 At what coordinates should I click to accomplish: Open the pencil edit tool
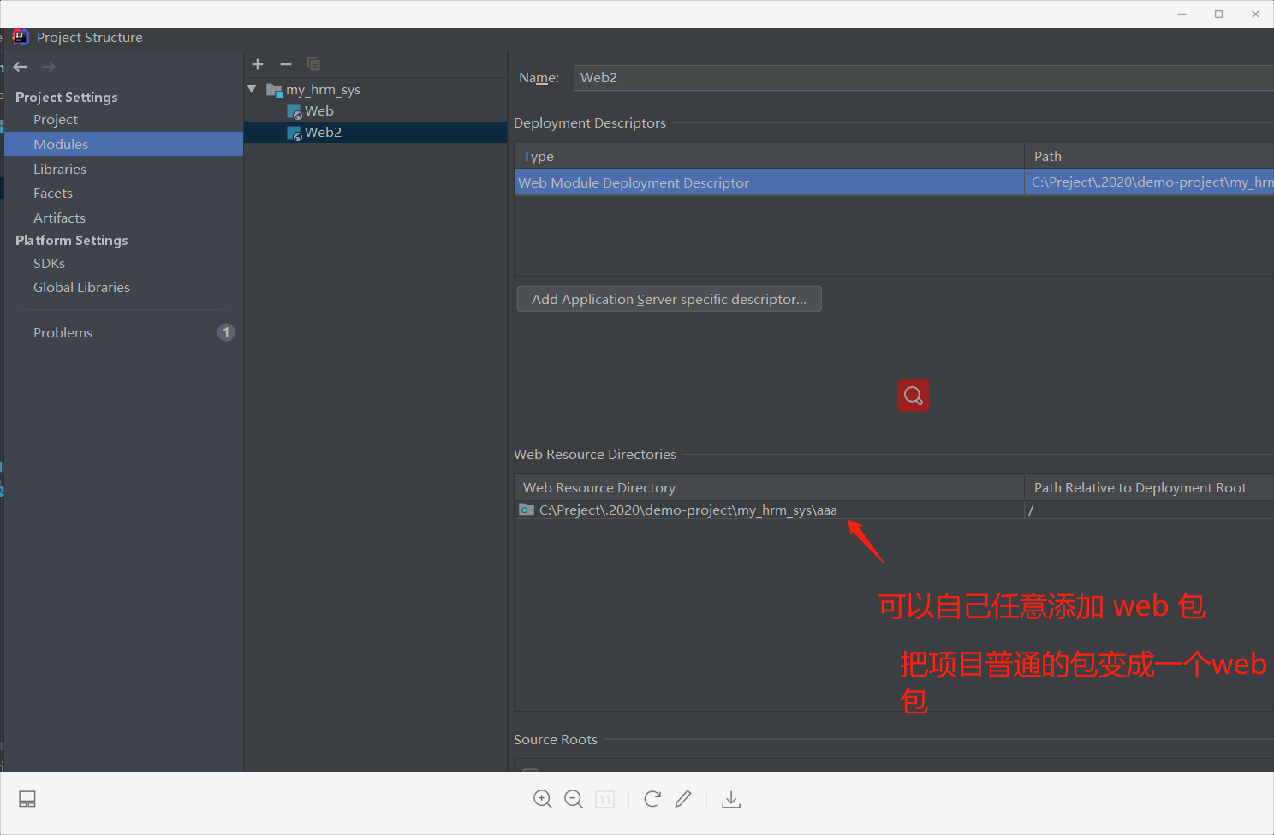click(x=683, y=799)
